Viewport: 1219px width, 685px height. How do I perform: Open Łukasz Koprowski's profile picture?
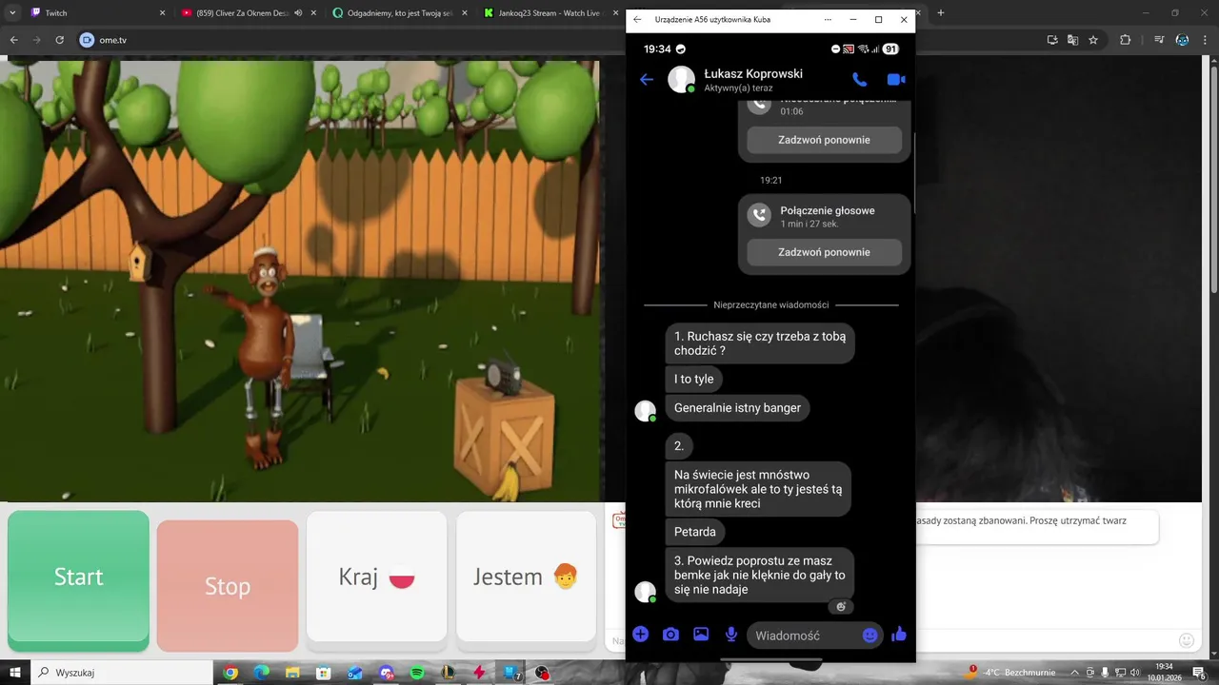pyautogui.click(x=681, y=80)
